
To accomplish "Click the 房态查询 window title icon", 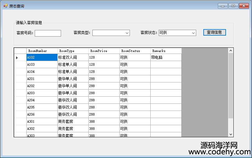I will pyautogui.click(x=5, y=6).
